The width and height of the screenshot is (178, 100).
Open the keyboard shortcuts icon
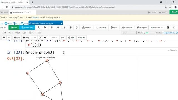[62, 37]
